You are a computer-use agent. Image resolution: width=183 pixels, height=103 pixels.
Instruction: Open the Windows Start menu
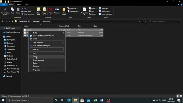click(x=3, y=100)
